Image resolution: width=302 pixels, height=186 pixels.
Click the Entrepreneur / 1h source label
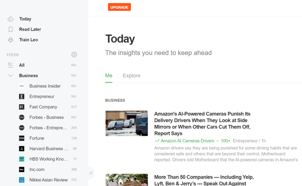(x=250, y=141)
